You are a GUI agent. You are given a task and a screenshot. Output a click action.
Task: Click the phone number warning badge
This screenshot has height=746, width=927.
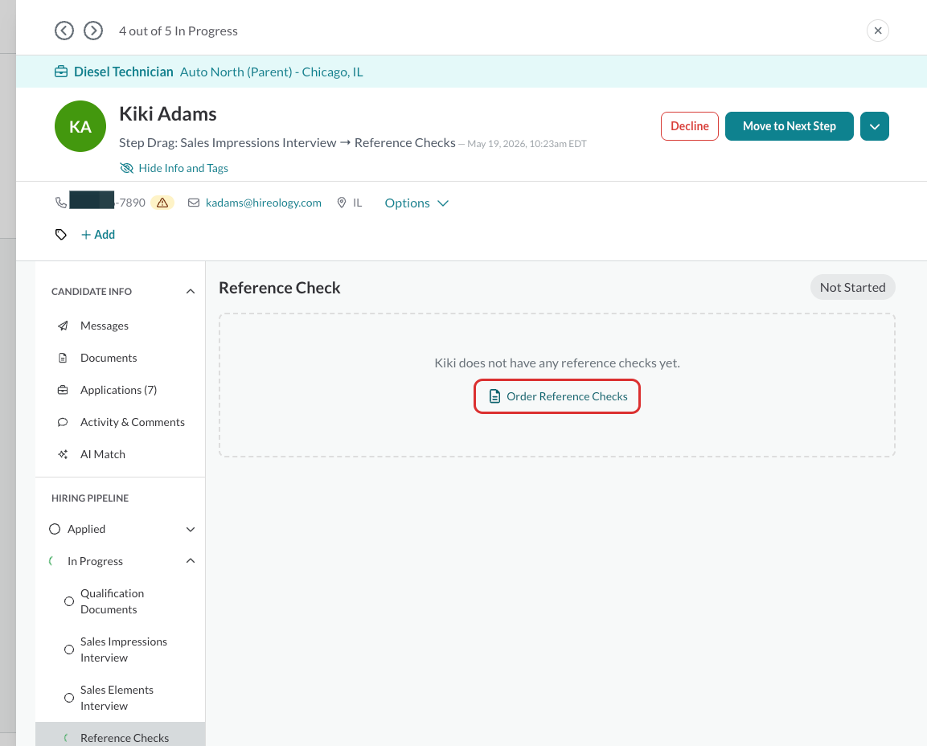pos(162,203)
